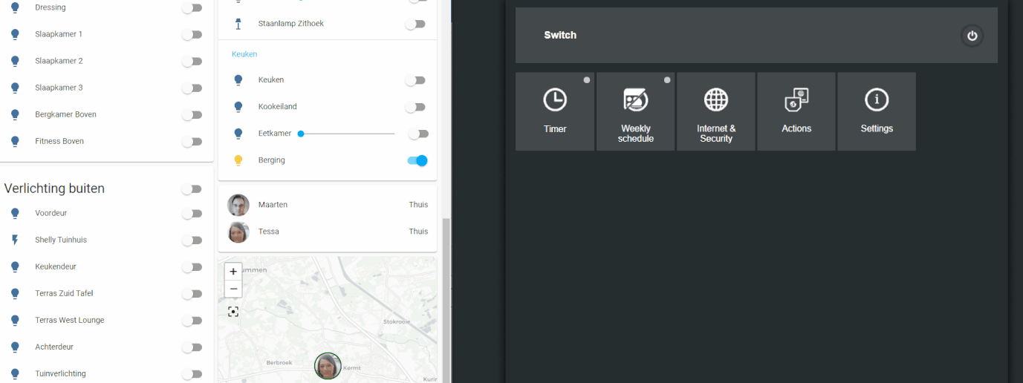This screenshot has width=1023, height=383.
Task: Toggle the Staanlamp Zithoek switch
Action: 415,24
